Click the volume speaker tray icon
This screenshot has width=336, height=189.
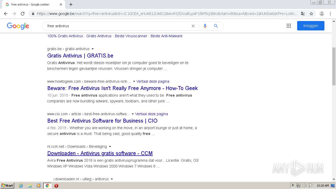[x=305, y=186]
